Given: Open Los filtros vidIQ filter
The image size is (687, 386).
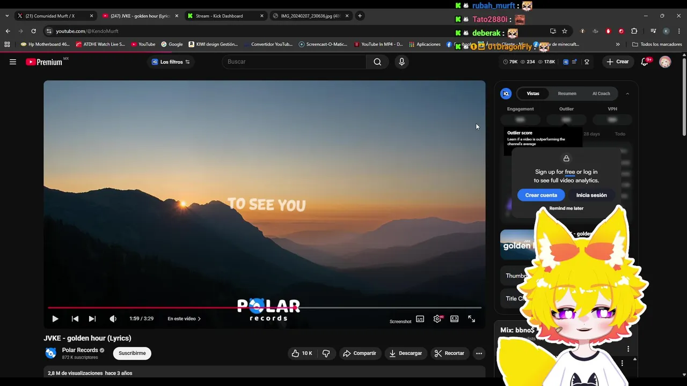Looking at the screenshot, I should tap(171, 62).
